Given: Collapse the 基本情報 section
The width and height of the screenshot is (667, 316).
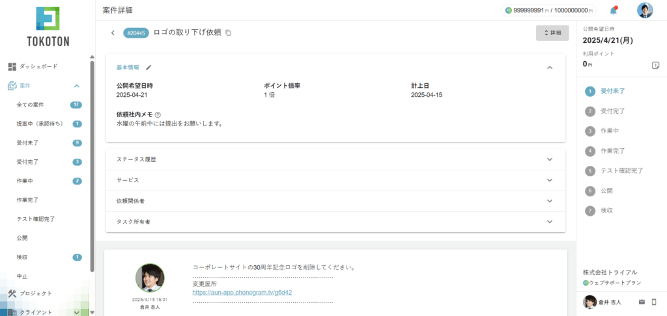Looking at the screenshot, I should (549, 67).
